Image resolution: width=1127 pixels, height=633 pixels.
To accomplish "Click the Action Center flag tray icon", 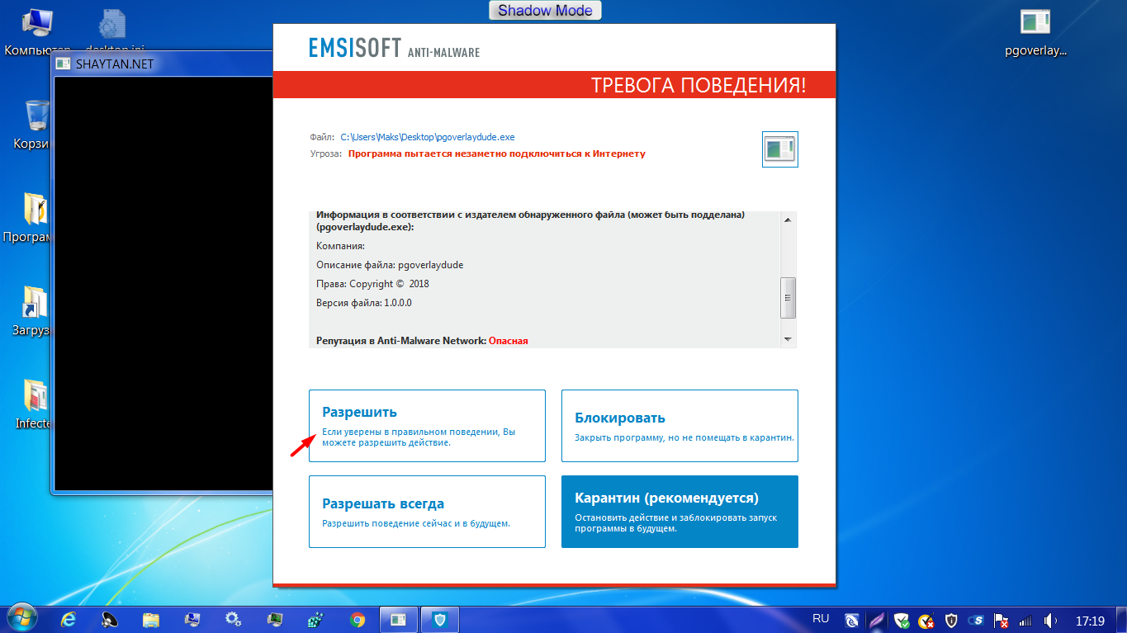I will [x=1001, y=620].
